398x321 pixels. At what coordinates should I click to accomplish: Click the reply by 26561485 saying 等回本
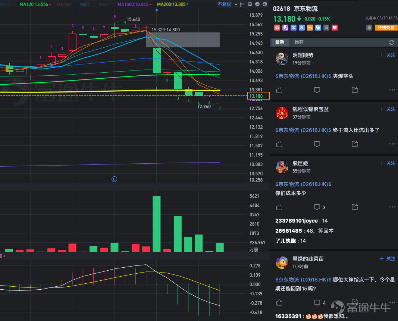(304, 231)
